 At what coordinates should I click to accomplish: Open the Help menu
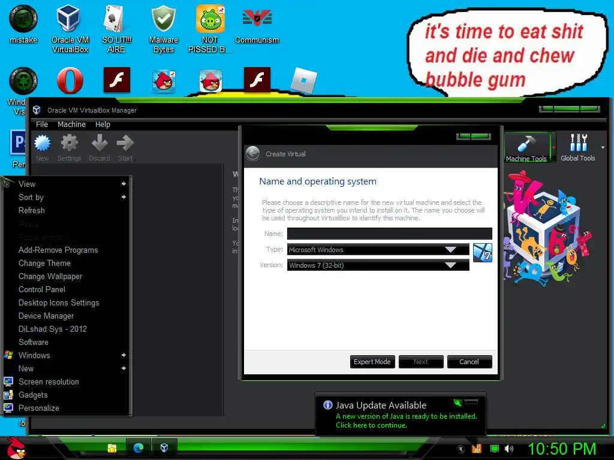coord(103,125)
